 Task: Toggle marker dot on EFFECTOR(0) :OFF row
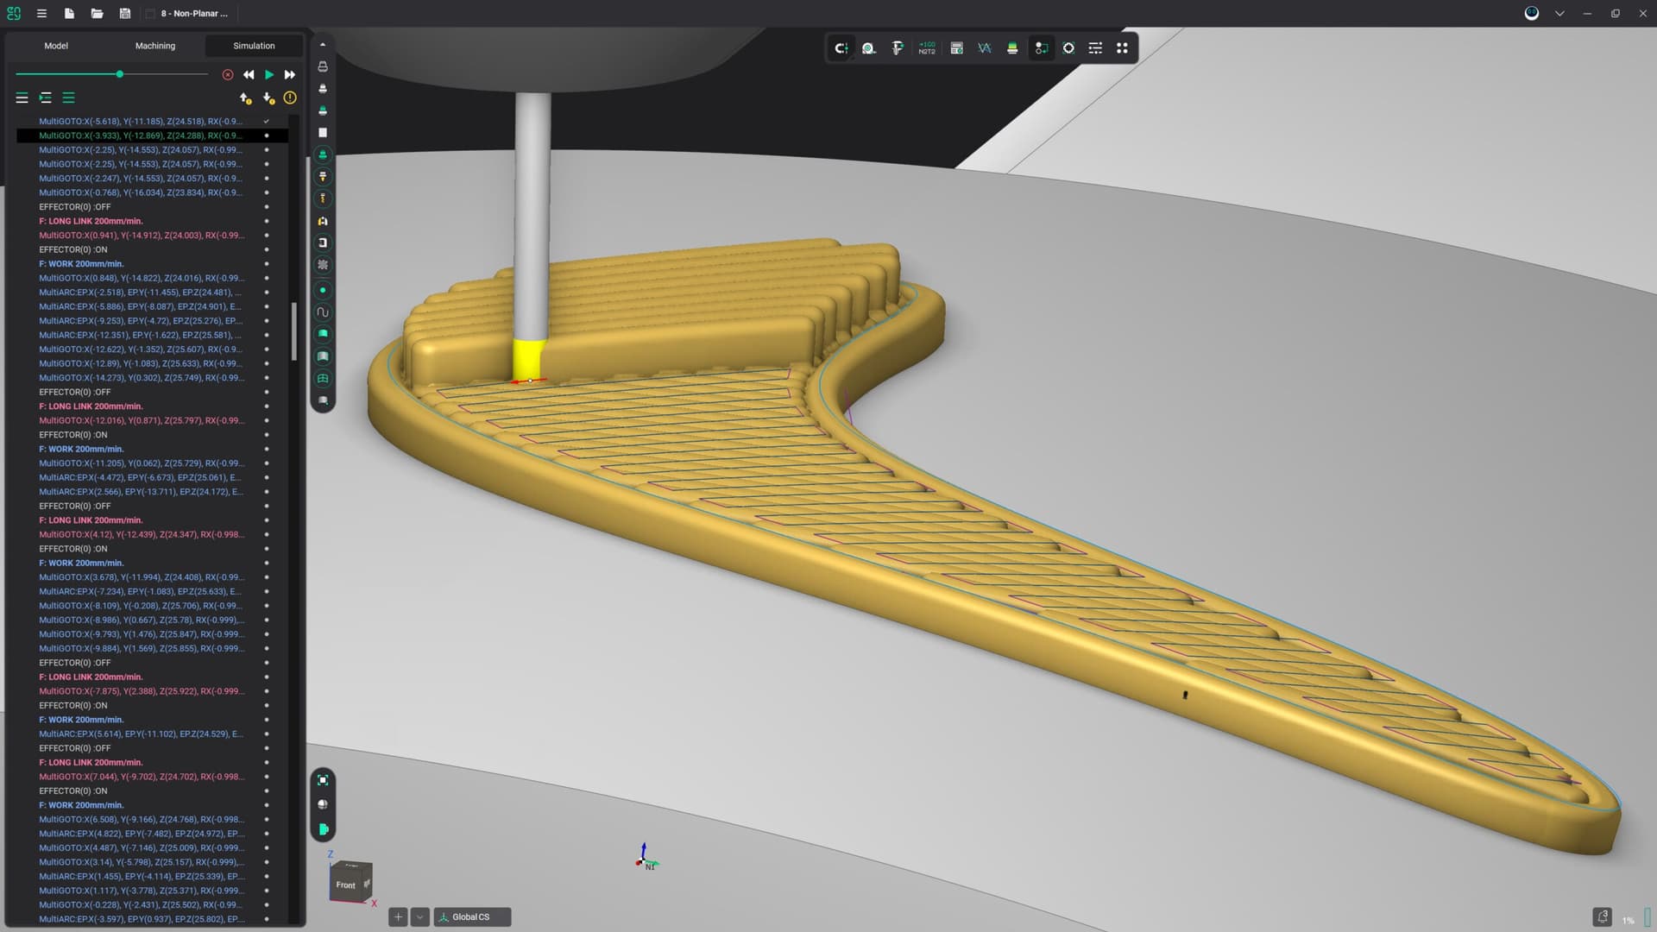267,207
